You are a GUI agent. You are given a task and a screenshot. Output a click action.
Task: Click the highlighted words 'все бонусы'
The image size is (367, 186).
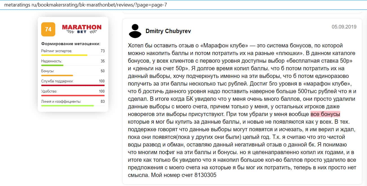coord(325,114)
